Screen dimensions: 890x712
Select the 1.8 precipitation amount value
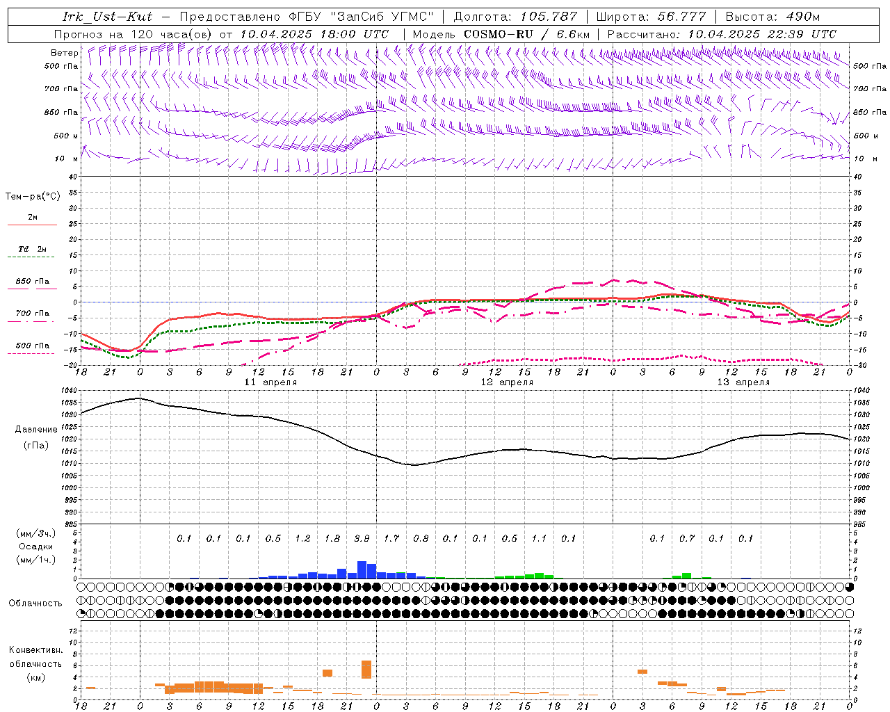332,538
